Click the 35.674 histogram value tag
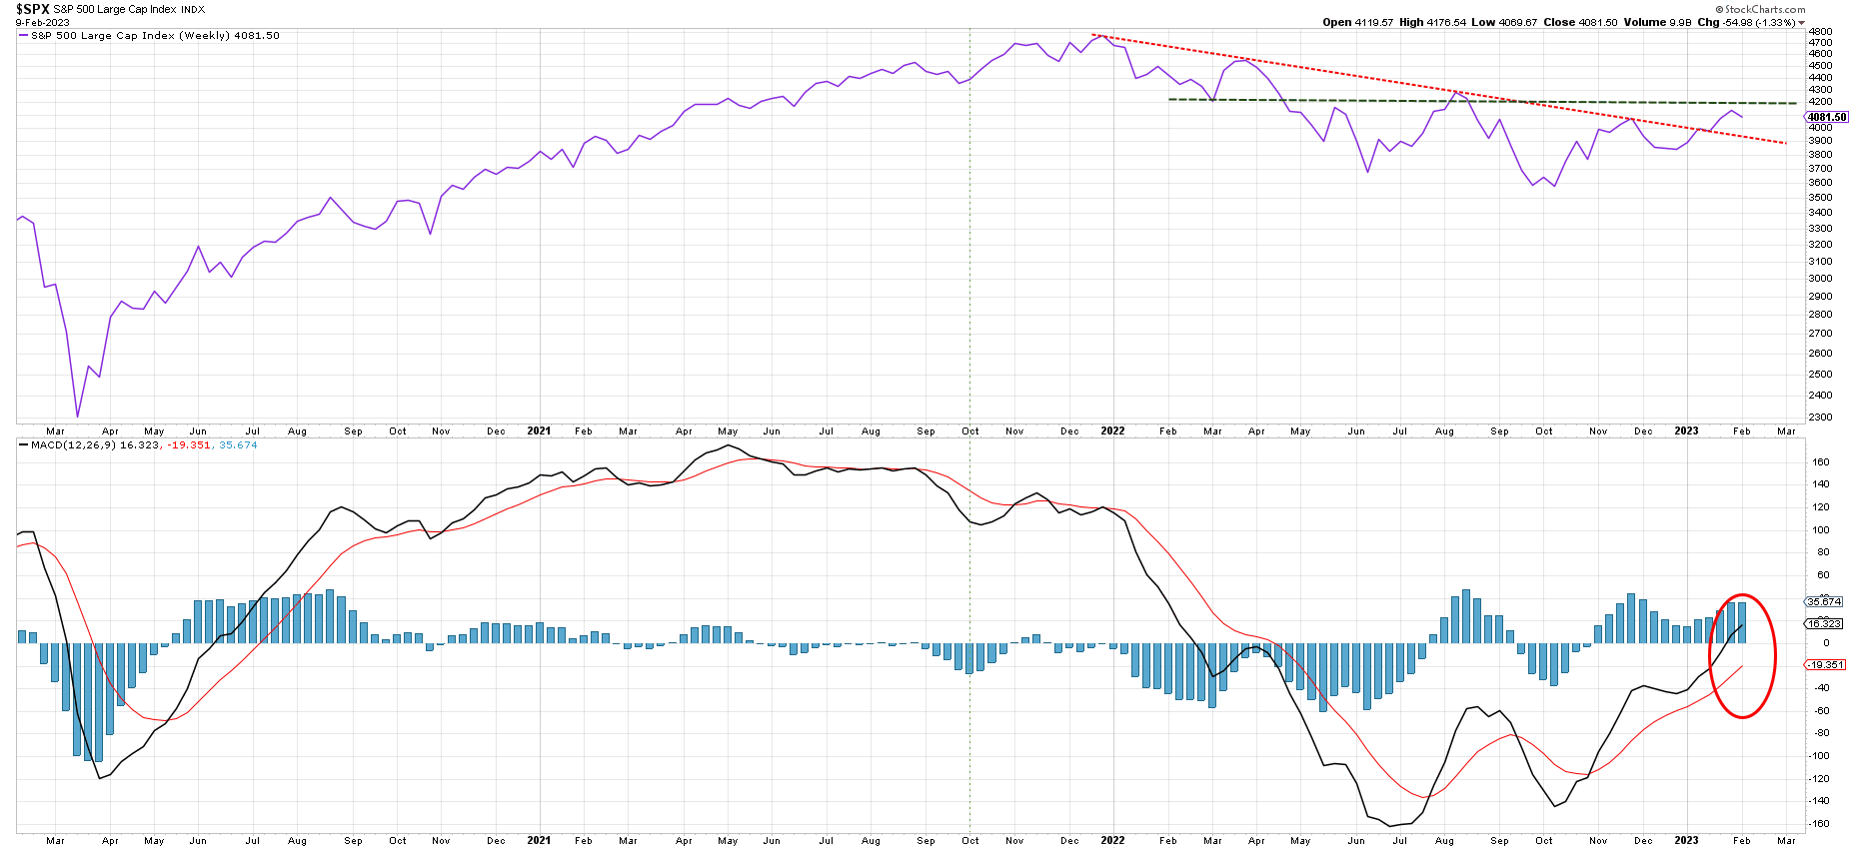The image size is (1849, 849). (x=1824, y=601)
